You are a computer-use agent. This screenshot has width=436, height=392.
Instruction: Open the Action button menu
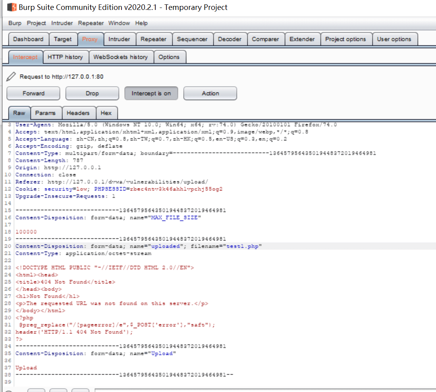click(x=210, y=93)
